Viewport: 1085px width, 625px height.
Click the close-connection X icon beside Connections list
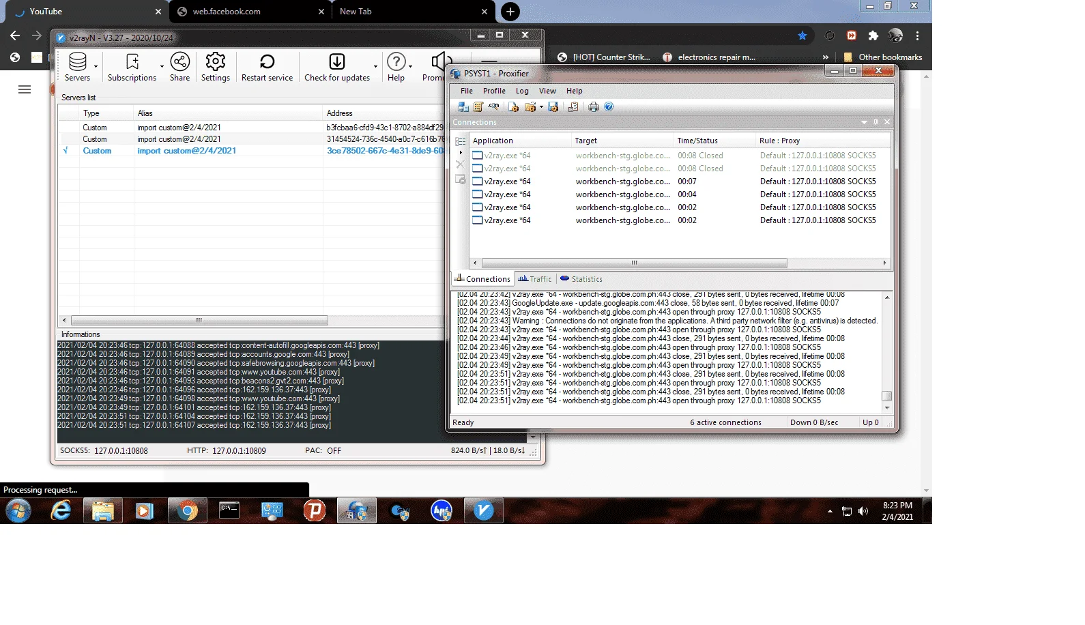click(x=460, y=164)
